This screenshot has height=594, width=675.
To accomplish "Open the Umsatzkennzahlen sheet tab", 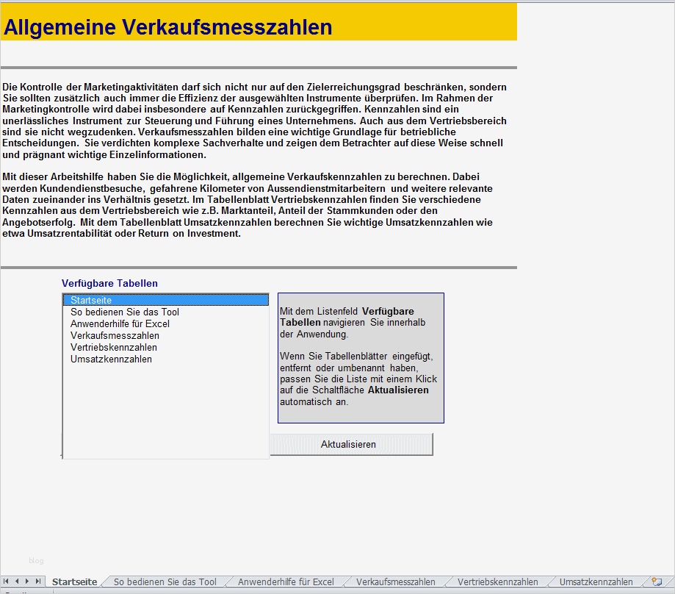I will [596, 581].
